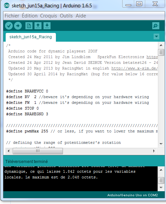
Task: Create a new sketch file icon
Action: click(29, 26)
